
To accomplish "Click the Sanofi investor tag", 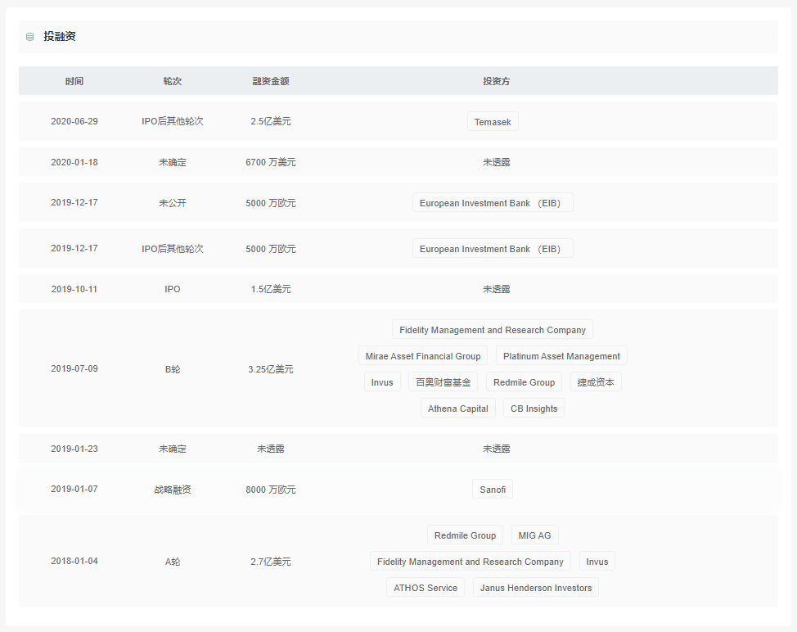I will (492, 489).
